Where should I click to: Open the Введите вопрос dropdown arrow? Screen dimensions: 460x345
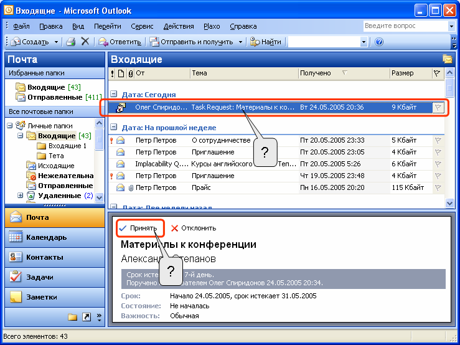pyautogui.click(x=451, y=26)
